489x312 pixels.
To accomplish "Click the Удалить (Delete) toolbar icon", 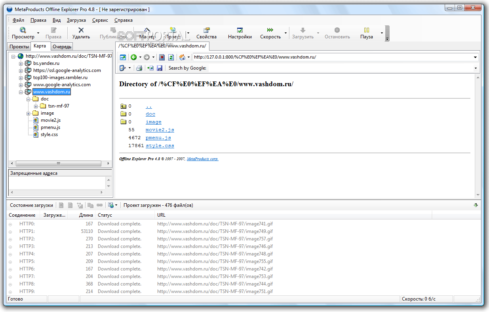I will (81, 33).
